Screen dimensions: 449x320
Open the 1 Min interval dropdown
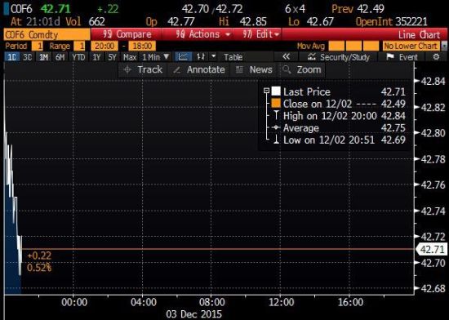(155, 57)
